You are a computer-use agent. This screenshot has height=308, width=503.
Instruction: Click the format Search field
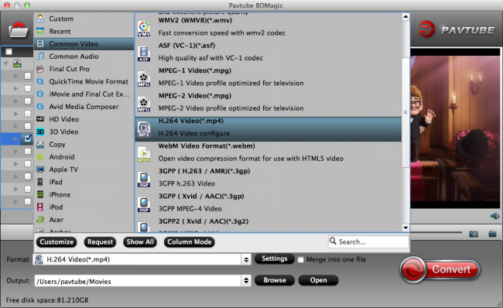coord(368,241)
